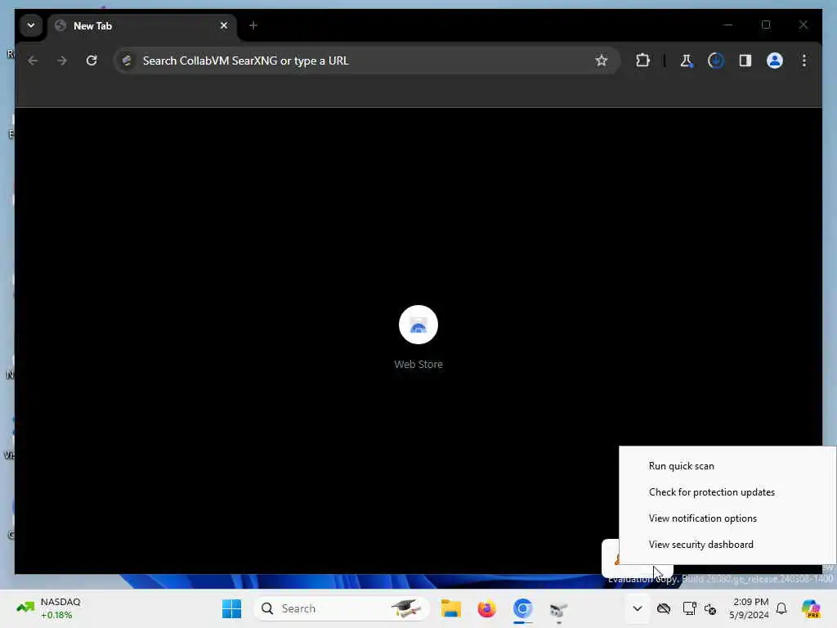Open the NASDAQ widget in taskbar
The image size is (837, 628).
(48, 608)
